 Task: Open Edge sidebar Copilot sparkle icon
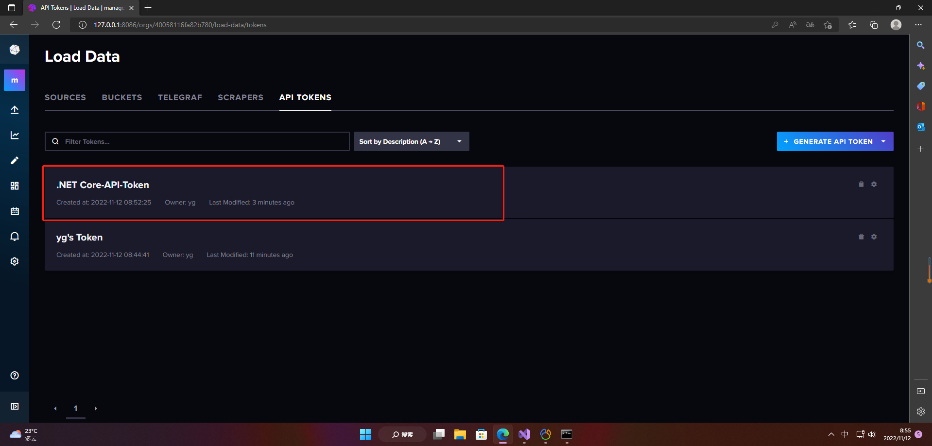click(x=920, y=66)
